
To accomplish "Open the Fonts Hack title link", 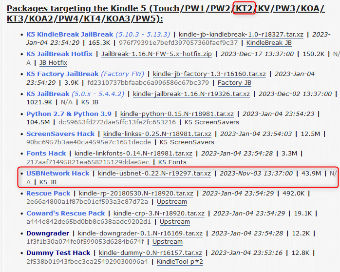I will point(46,154).
